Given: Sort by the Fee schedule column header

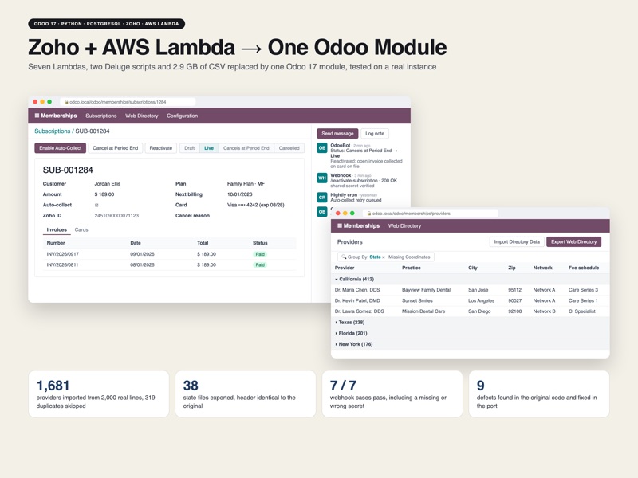Looking at the screenshot, I should pos(584,268).
